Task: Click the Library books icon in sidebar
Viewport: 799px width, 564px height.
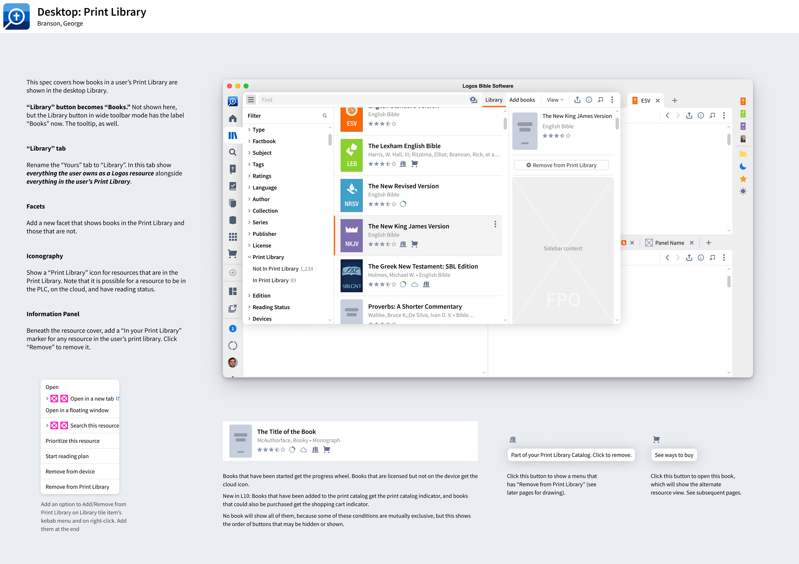Action: pos(232,135)
